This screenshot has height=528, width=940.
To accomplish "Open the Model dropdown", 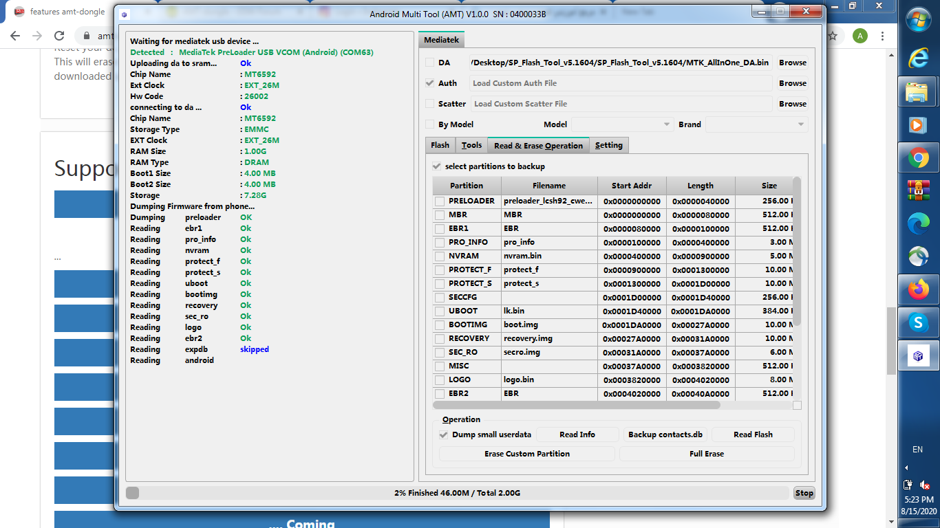I will click(x=622, y=124).
